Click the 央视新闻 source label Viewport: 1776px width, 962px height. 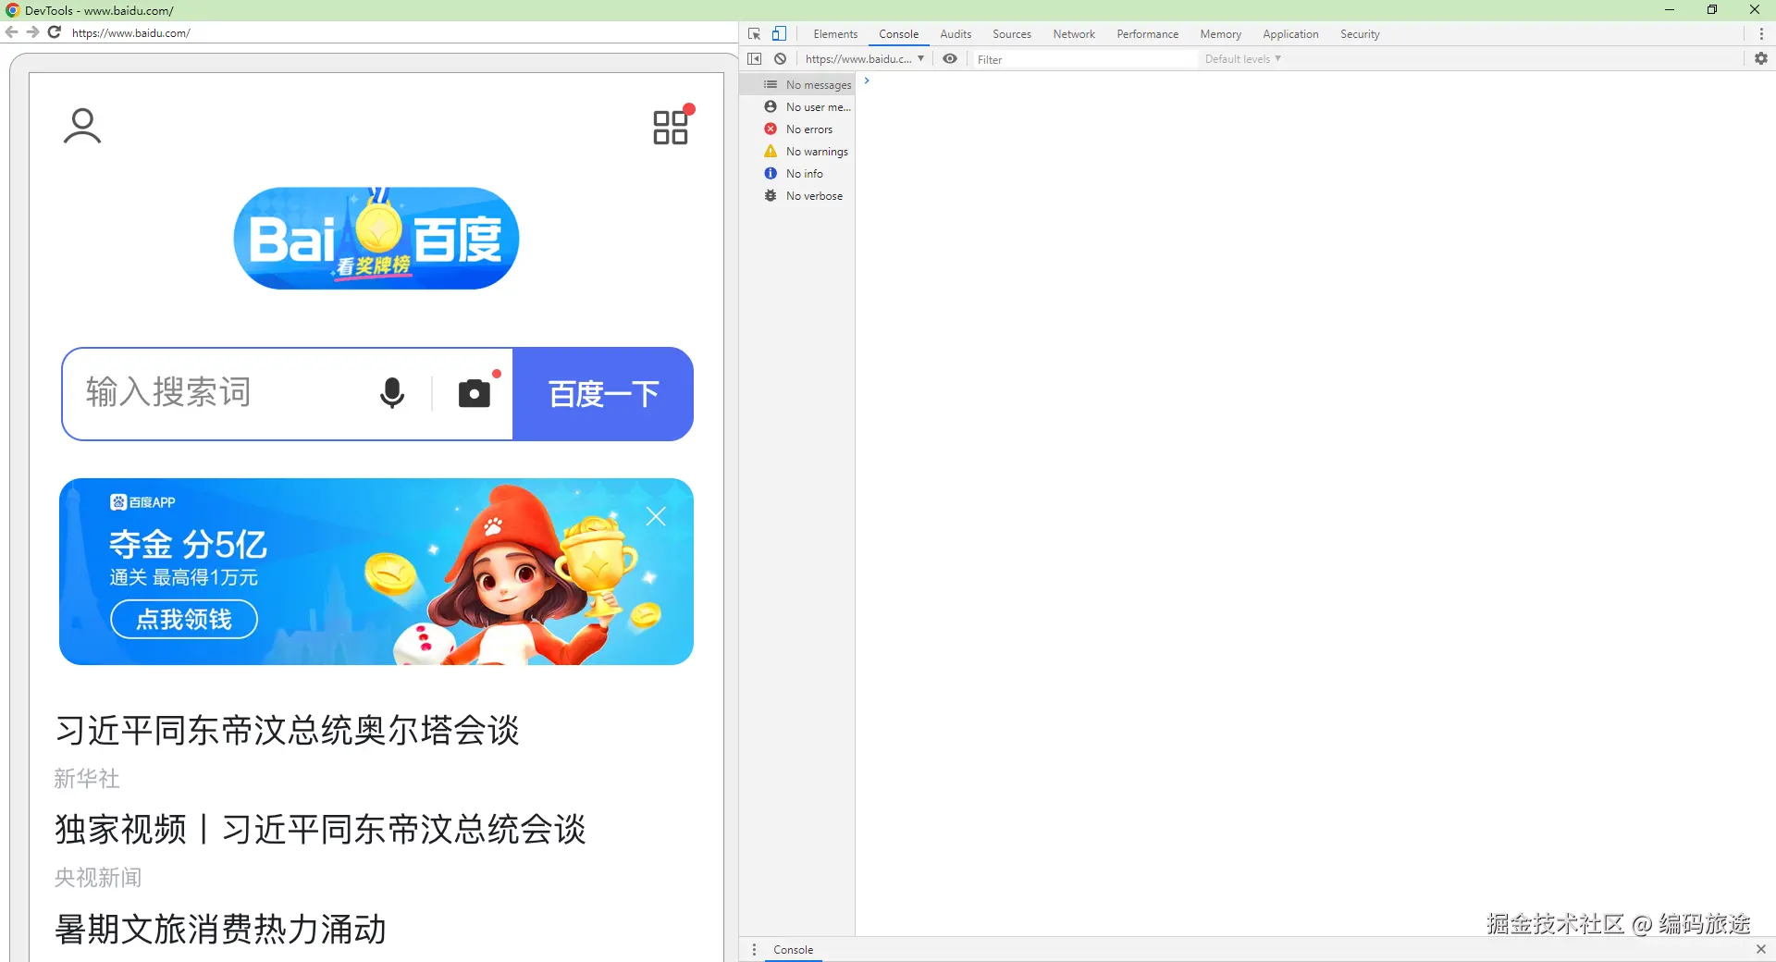tap(98, 878)
